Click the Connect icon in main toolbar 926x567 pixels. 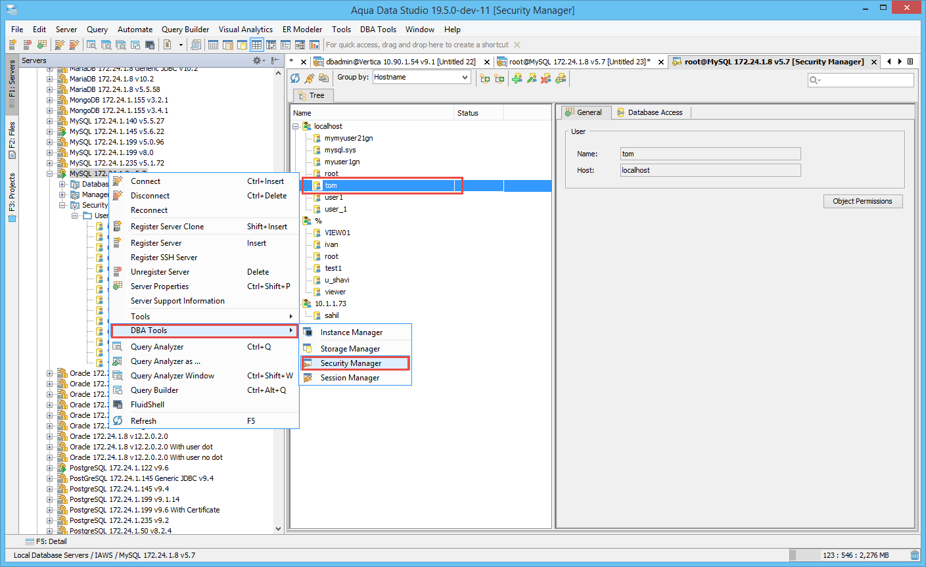(60, 45)
